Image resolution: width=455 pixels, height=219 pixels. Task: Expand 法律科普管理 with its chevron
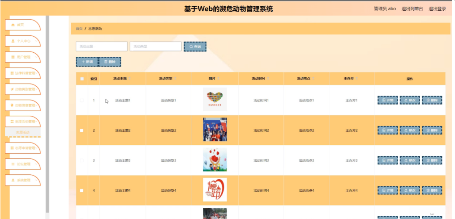(x=36, y=73)
